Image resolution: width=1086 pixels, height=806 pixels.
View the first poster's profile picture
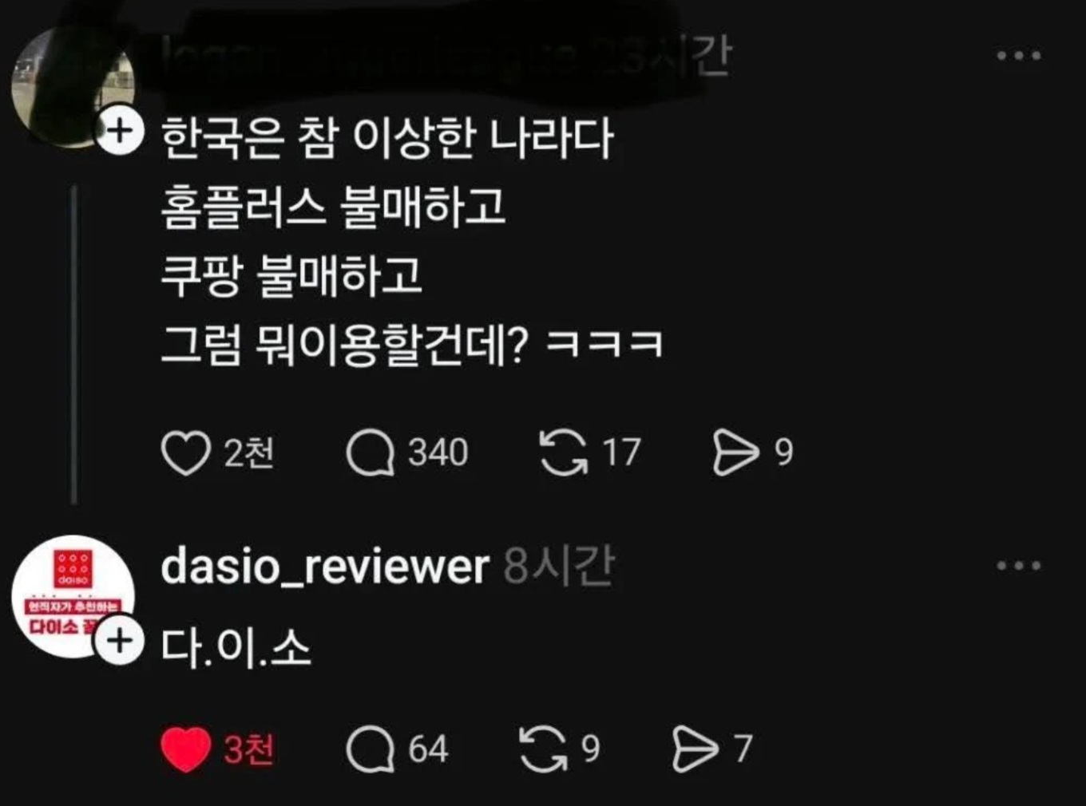click(72, 88)
